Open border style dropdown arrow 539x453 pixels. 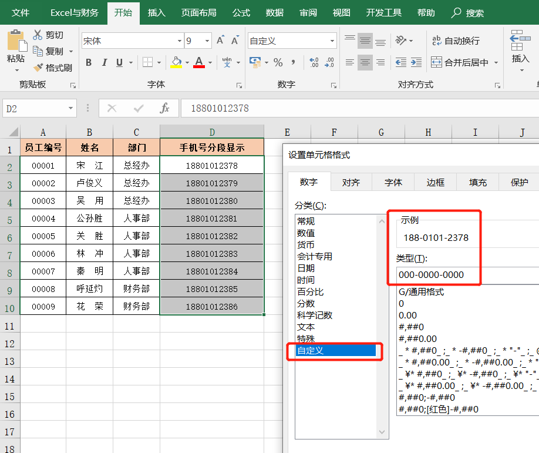coord(159,63)
